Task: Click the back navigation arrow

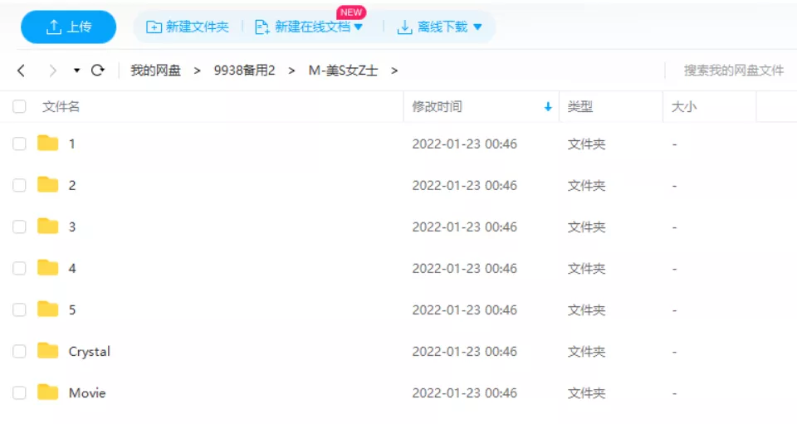Action: [x=22, y=71]
